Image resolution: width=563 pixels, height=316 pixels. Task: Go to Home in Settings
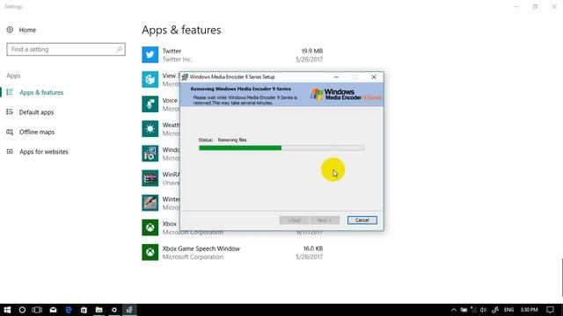tap(27, 30)
